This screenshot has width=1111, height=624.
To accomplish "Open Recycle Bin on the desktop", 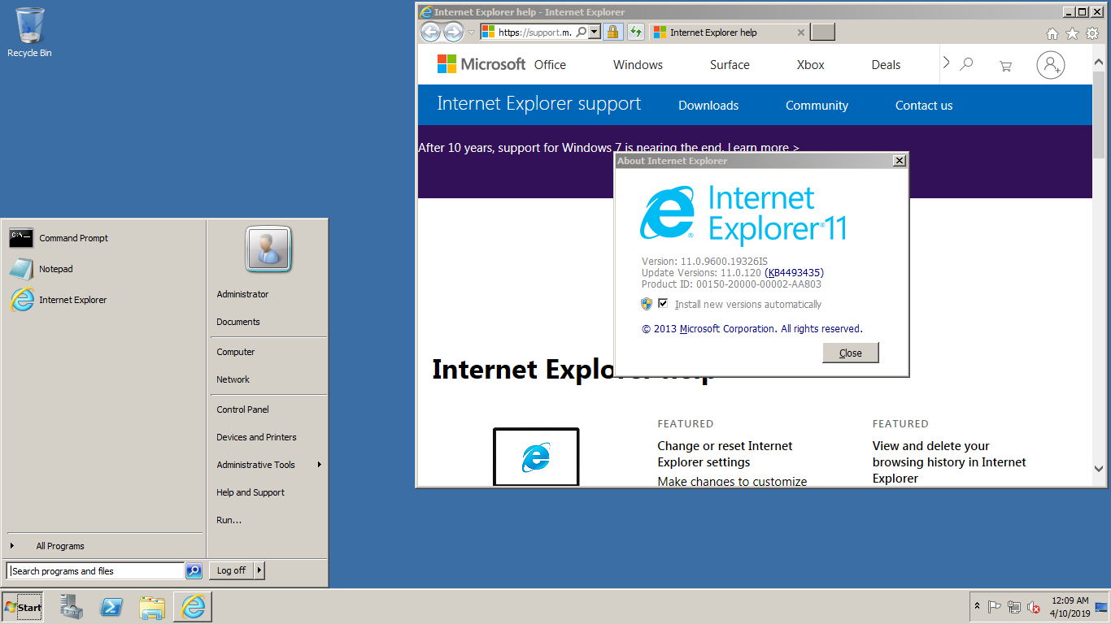I will (29, 32).
